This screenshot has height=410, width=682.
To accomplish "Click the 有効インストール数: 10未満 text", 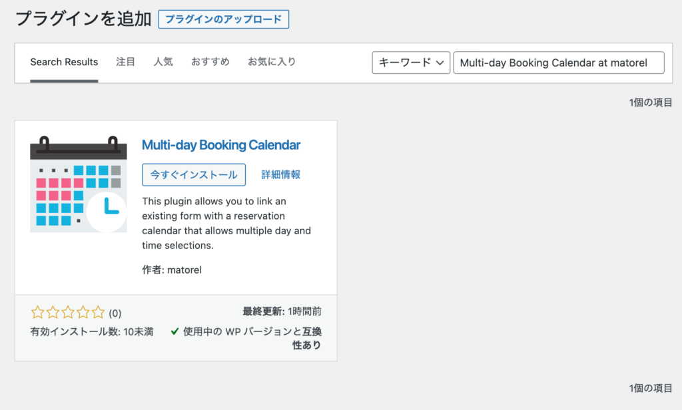I will (x=92, y=331).
